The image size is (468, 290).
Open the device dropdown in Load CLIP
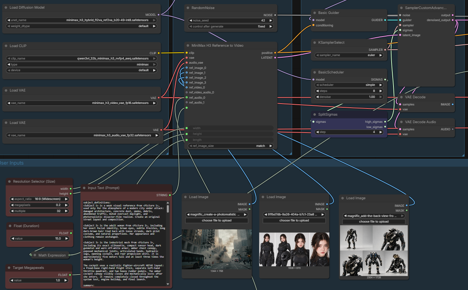pyautogui.click(x=82, y=70)
